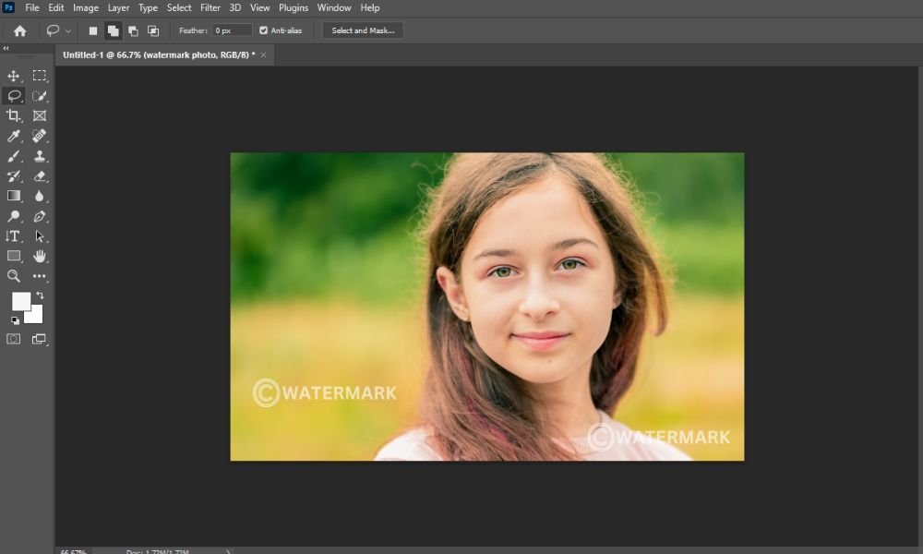The width and height of the screenshot is (923, 554).
Task: Choose New selection mode
Action: tap(93, 30)
